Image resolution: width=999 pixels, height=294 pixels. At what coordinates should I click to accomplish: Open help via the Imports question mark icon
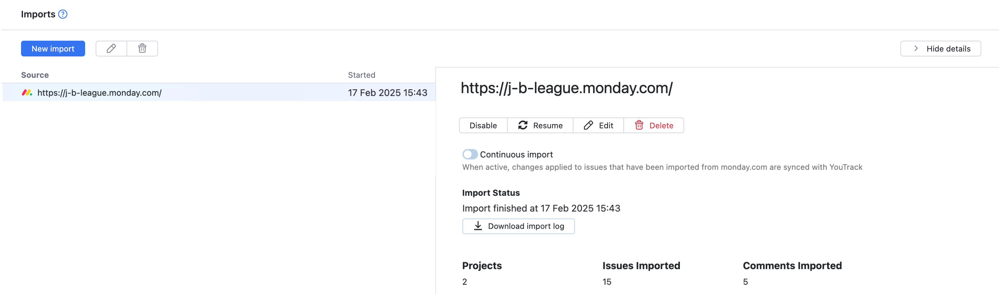pyautogui.click(x=63, y=14)
